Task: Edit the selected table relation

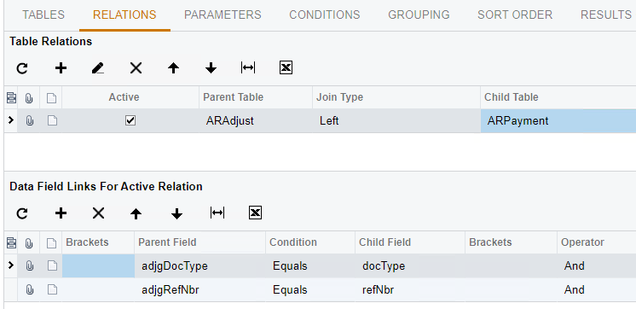Action: point(98,68)
